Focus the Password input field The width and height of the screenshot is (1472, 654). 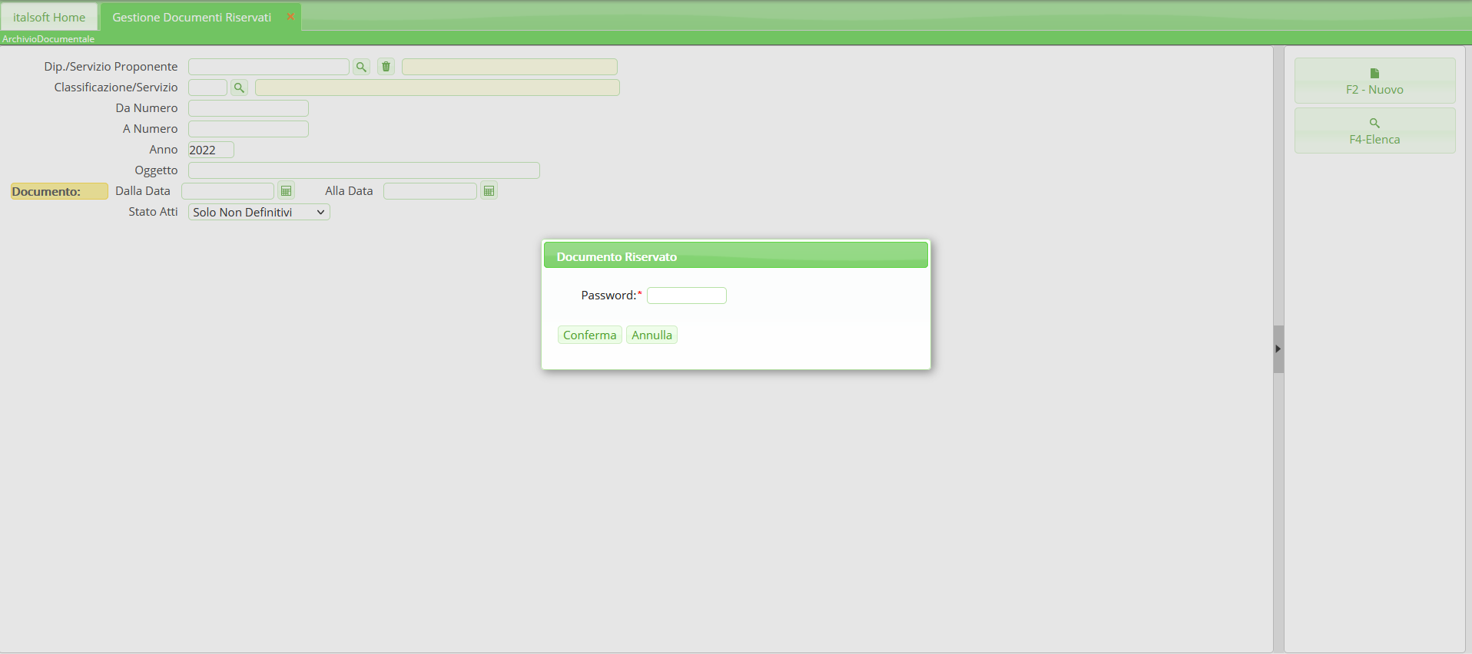point(686,296)
